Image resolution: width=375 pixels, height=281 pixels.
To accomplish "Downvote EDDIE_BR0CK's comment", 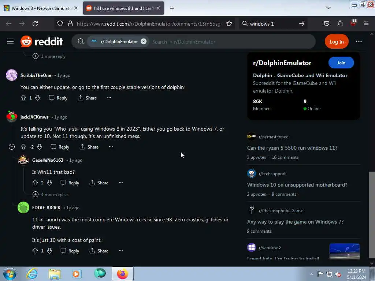I will tap(49, 251).
